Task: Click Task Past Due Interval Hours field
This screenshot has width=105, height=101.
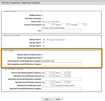Action: [x=64, y=82]
